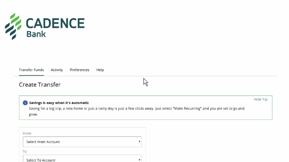Open the Select To Account dropdown
The image size is (289, 162).
tap(82, 159)
